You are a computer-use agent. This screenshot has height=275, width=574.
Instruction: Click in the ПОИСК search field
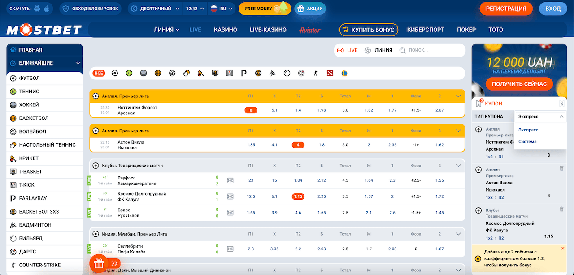[430, 50]
